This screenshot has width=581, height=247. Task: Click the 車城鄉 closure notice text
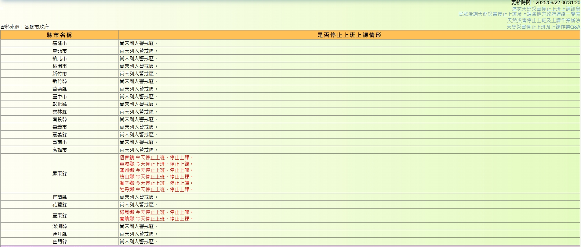156,164
